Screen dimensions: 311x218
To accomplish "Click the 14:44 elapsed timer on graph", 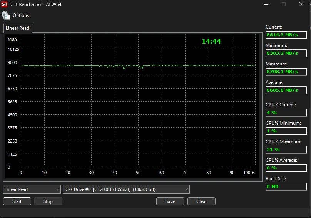I will tap(211, 41).
